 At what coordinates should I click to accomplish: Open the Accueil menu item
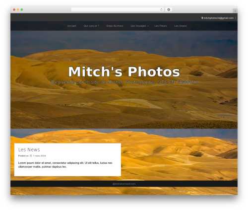coord(72,26)
